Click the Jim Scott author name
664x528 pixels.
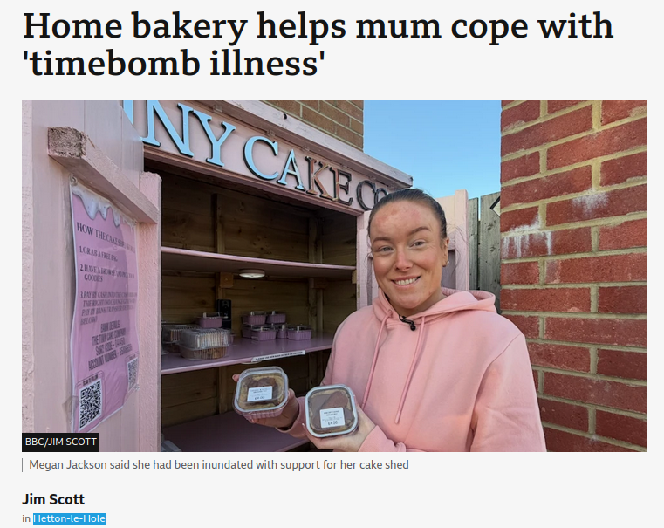coord(53,499)
